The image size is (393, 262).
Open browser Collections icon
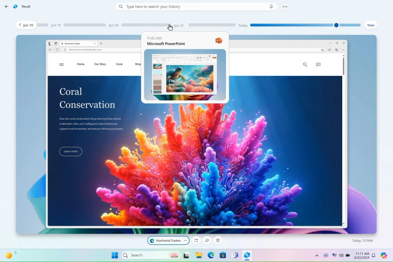(337, 50)
